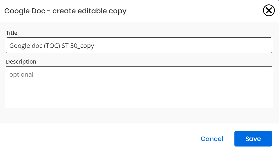Click the word "Doc" in the dialog heading
The height and width of the screenshot is (152, 279).
pos(39,11)
